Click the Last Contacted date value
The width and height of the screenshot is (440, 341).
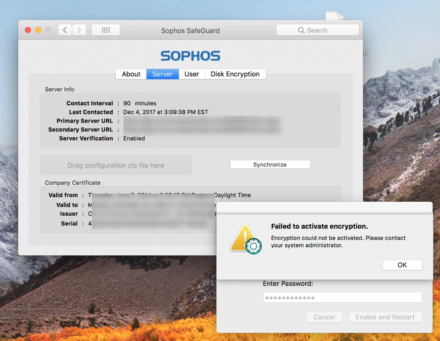166,112
